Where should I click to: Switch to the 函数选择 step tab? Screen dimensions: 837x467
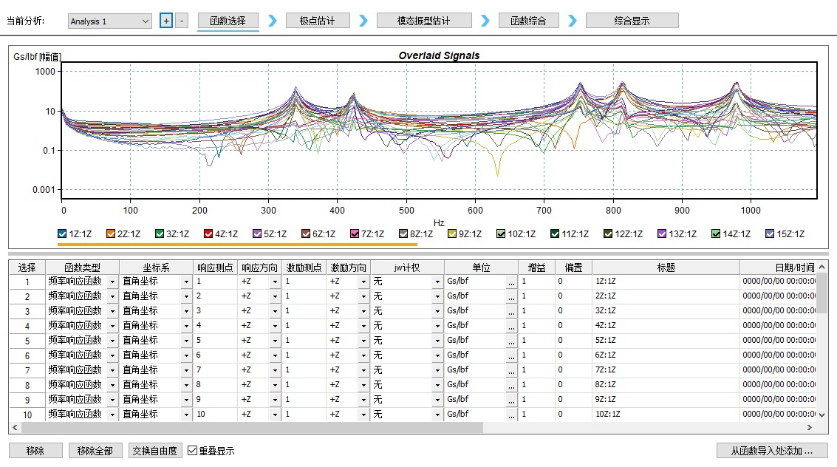[228, 21]
